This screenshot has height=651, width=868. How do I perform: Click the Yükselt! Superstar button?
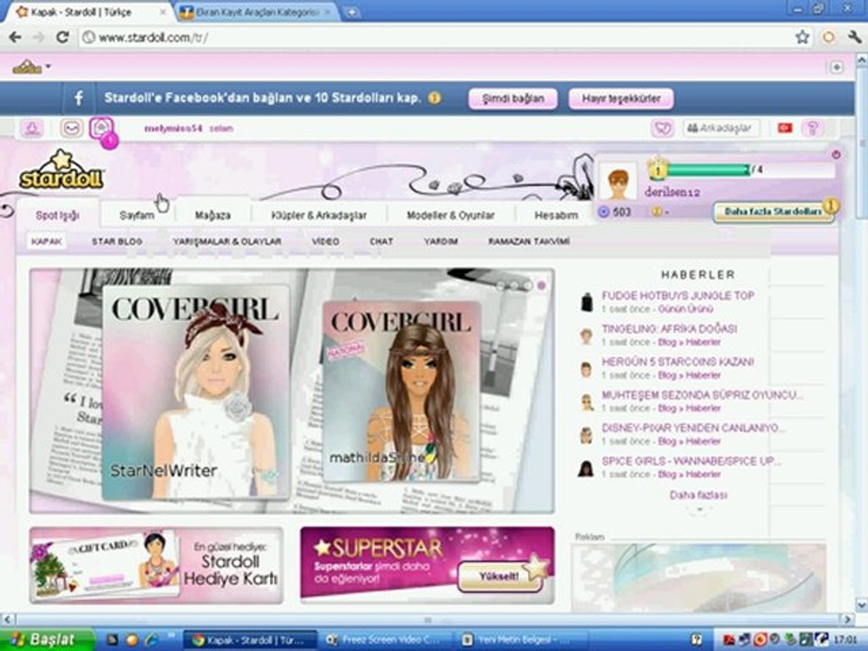[x=499, y=576]
